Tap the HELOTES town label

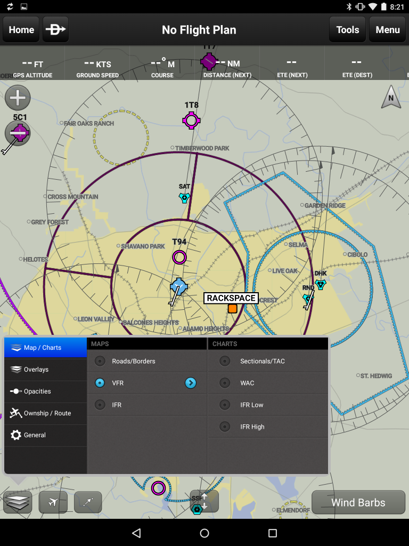(x=36, y=260)
